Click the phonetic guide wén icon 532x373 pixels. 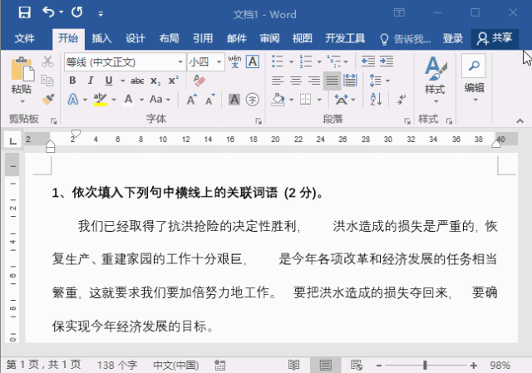pos(234,61)
